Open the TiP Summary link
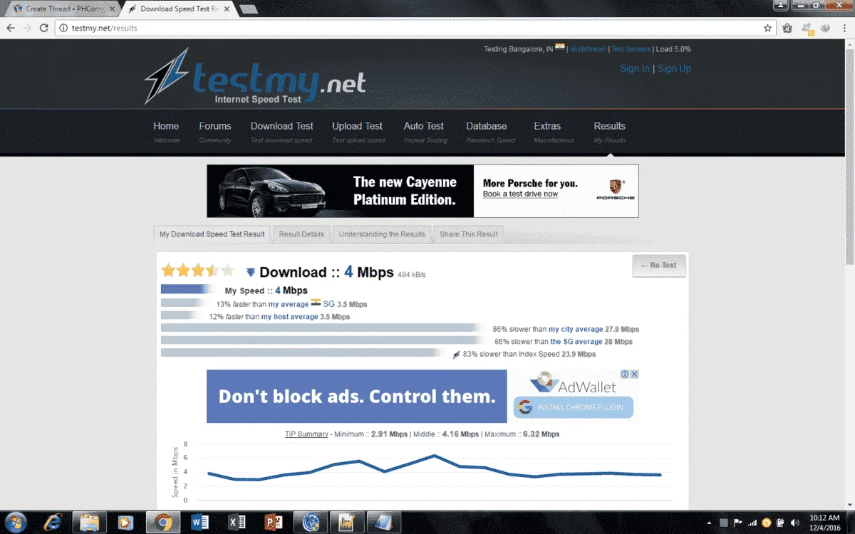The width and height of the screenshot is (855, 534). 306,434
